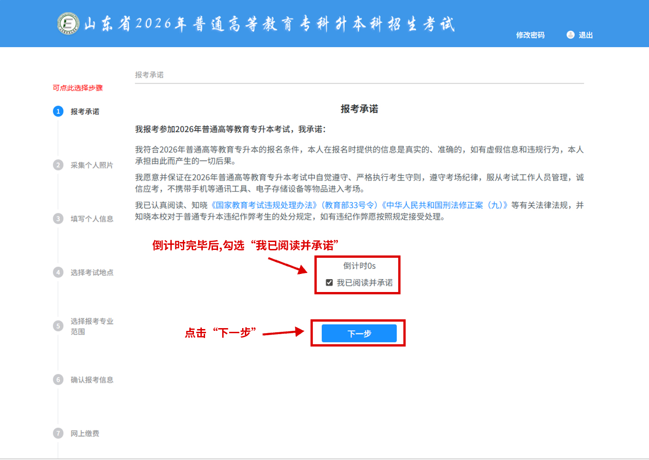The image size is (649, 460).
Task: Click the exam logo emblem in header
Action: (68, 24)
